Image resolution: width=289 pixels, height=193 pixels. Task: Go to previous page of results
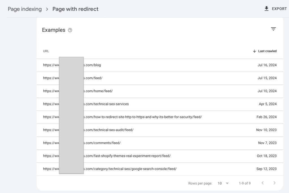(x=263, y=183)
